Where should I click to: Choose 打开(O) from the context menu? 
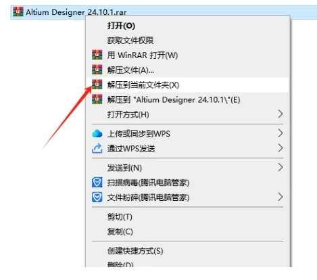(121, 26)
